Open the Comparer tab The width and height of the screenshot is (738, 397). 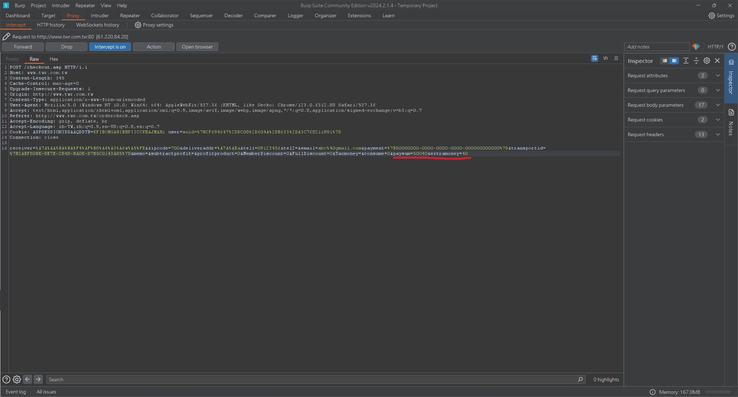(265, 16)
